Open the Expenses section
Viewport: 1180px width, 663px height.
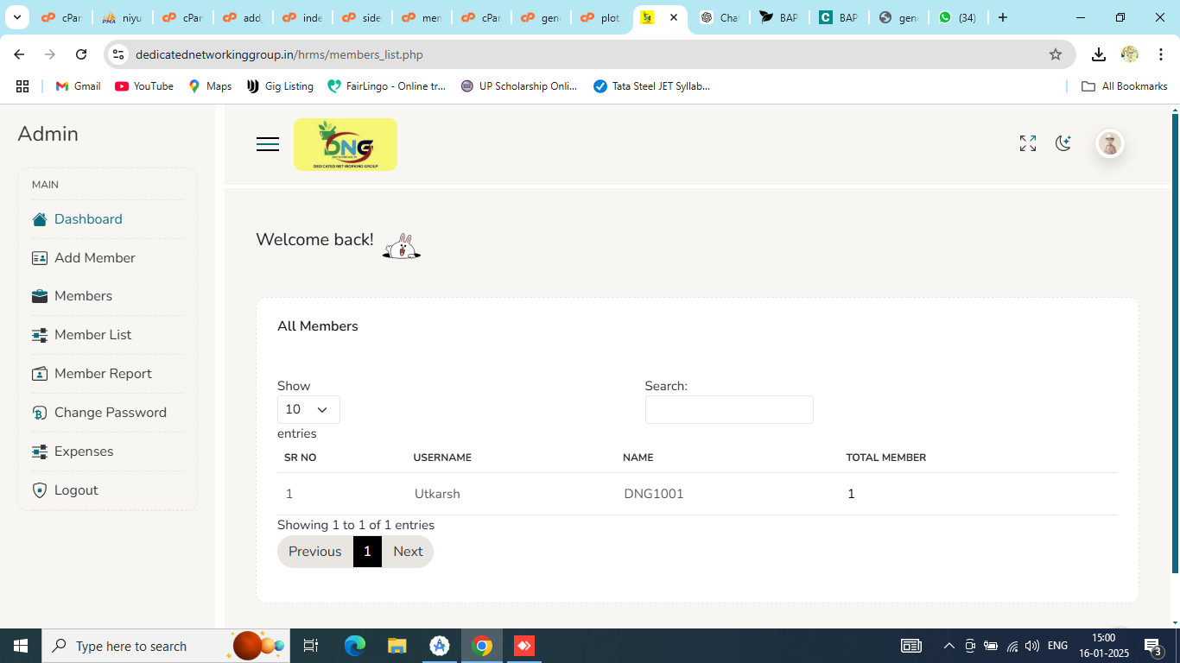tap(83, 451)
